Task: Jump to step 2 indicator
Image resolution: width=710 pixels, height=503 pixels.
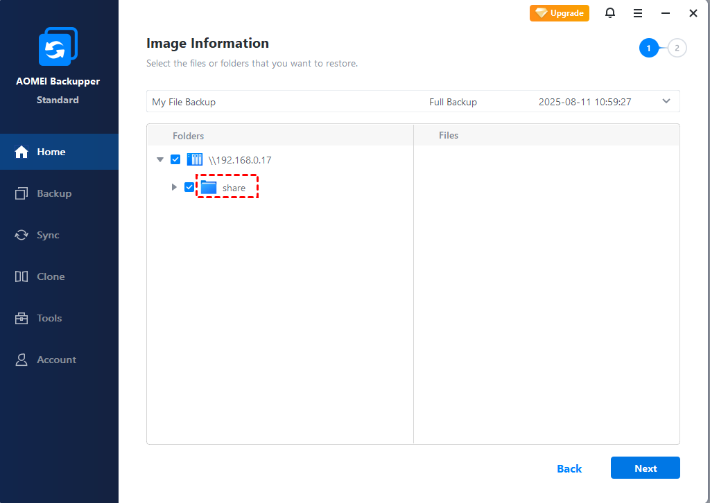Action: 677,48
